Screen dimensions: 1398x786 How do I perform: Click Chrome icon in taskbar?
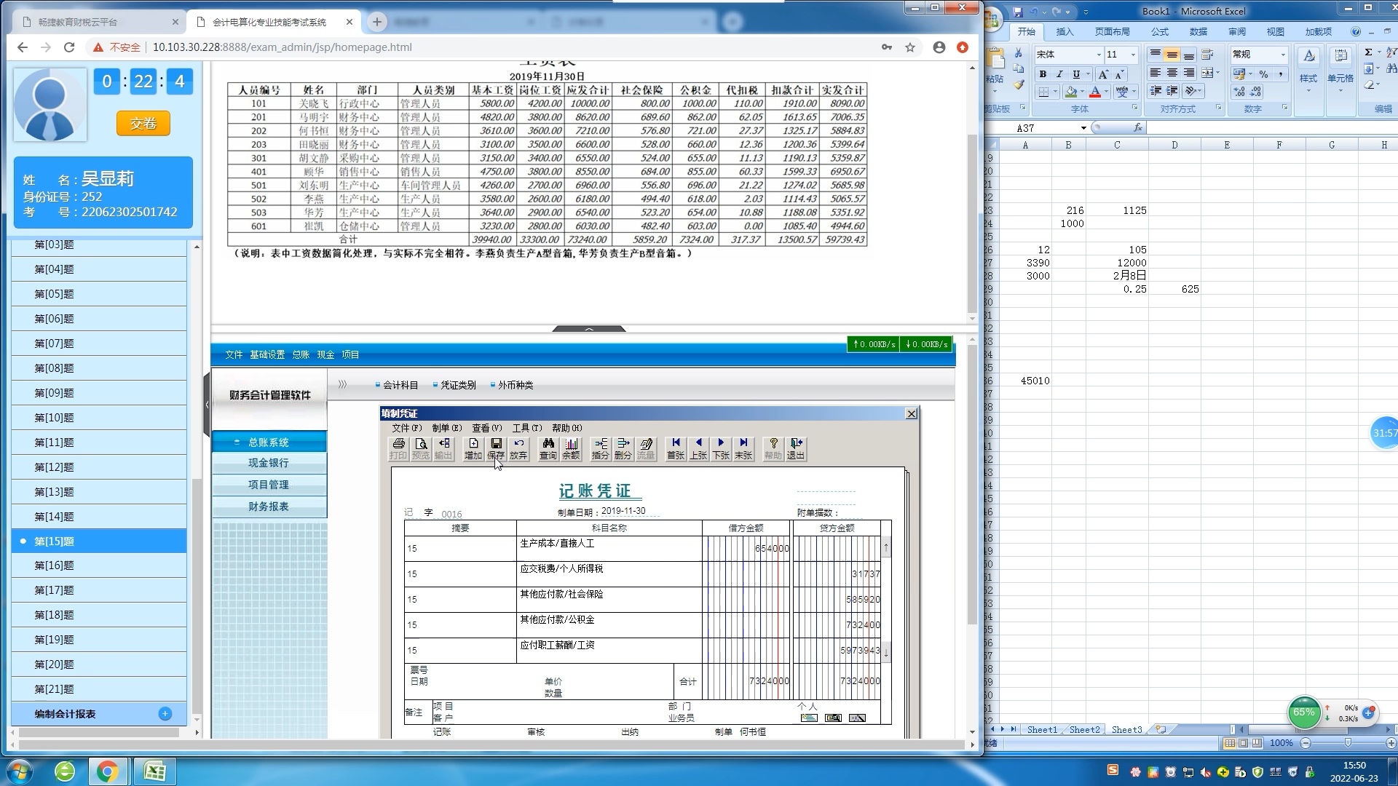tap(108, 771)
